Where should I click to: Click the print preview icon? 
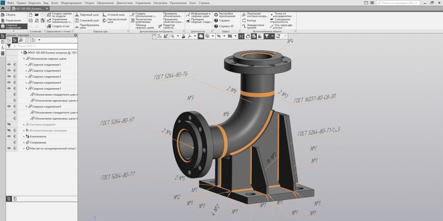[x=36, y=20]
